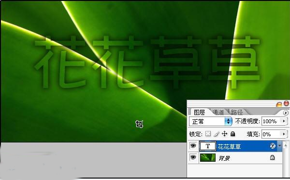The width and height of the screenshot is (290, 180).
Task: Open the 不透明度 opacity slider arrow
Action: [x=284, y=121]
